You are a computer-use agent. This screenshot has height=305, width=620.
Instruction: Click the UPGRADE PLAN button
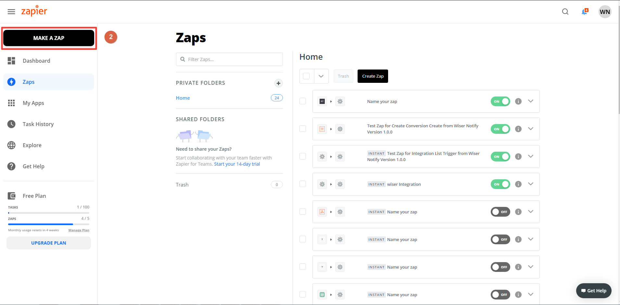tap(49, 243)
